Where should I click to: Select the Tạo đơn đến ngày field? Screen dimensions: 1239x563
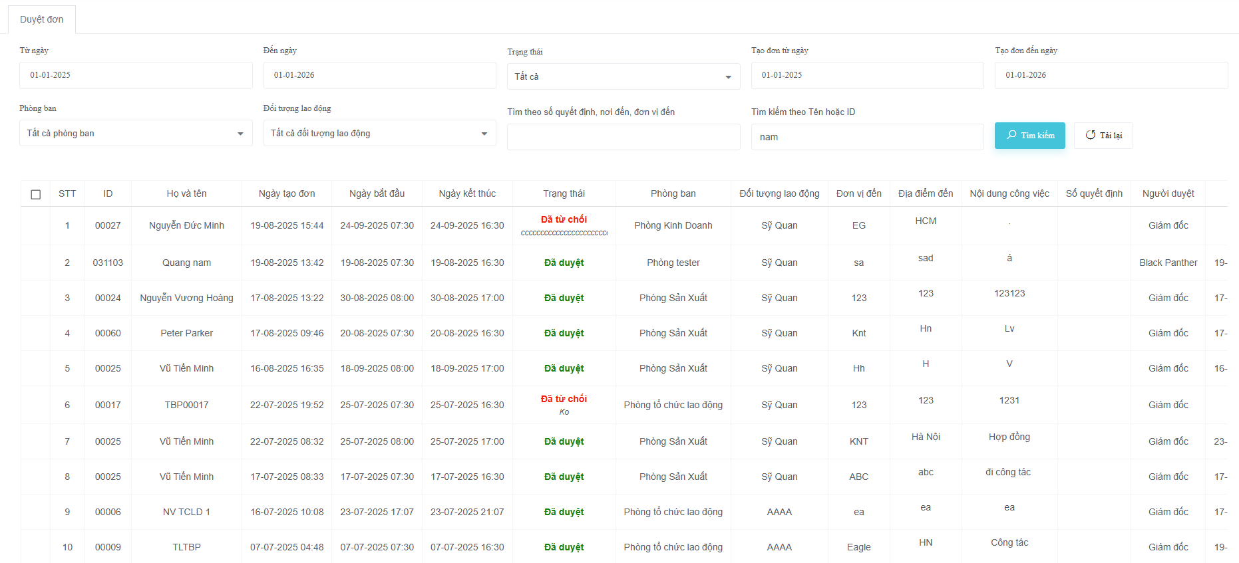tap(1111, 75)
